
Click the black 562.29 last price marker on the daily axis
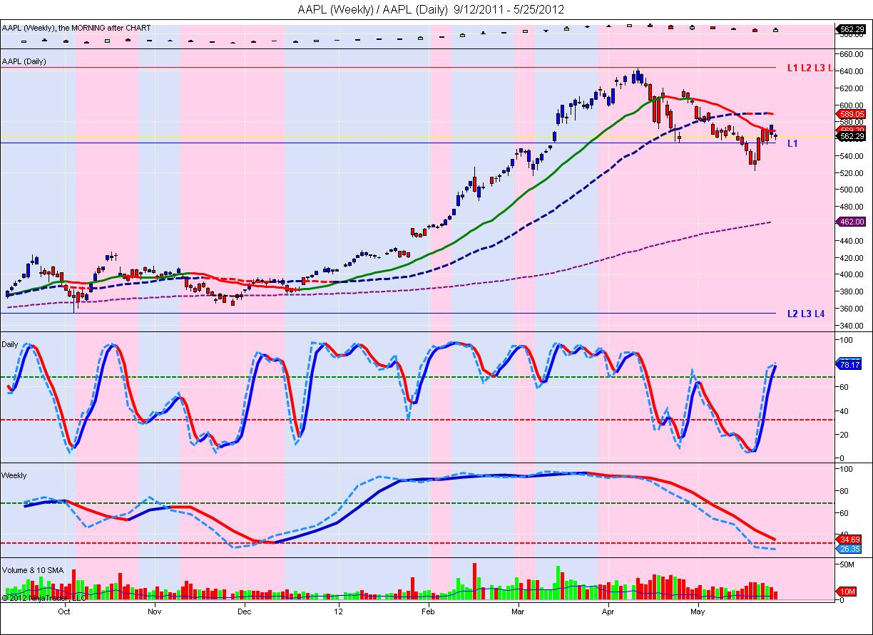852,135
